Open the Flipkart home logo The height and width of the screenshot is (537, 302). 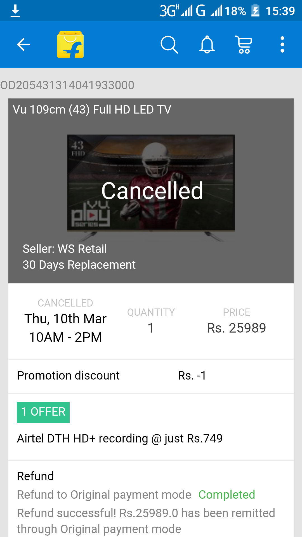tap(70, 44)
